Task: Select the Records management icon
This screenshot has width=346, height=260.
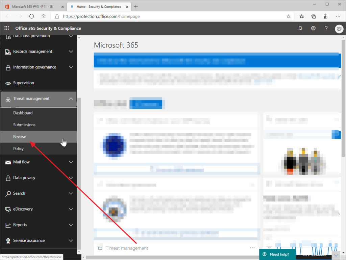Action: (x=7, y=51)
